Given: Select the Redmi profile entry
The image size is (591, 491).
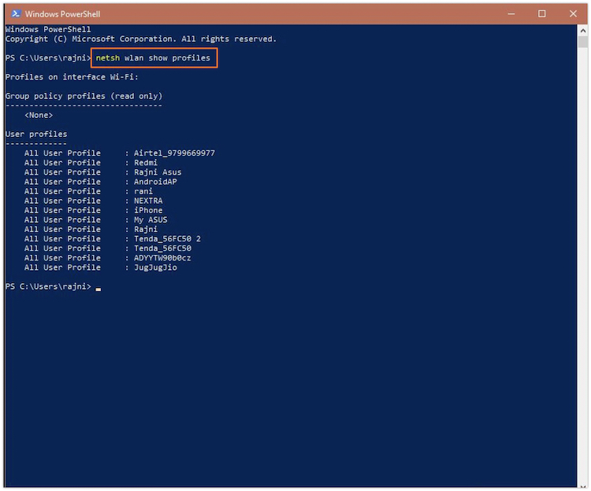Looking at the screenshot, I should [x=146, y=163].
